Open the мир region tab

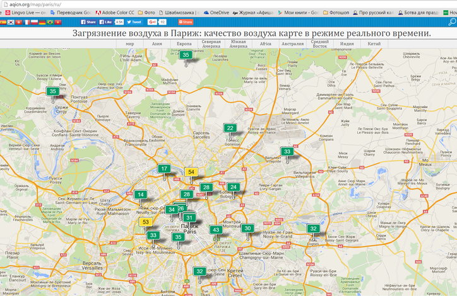pyautogui.click(x=130, y=44)
